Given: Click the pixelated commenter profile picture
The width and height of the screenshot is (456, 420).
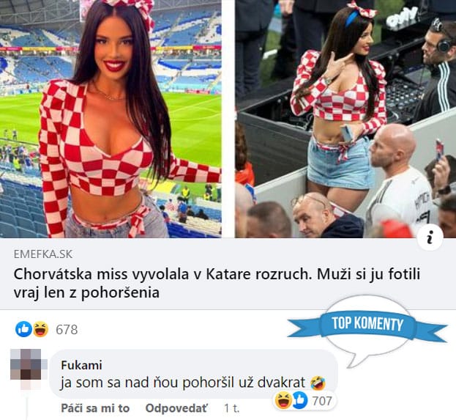Looking at the screenshot, I should [x=29, y=369].
